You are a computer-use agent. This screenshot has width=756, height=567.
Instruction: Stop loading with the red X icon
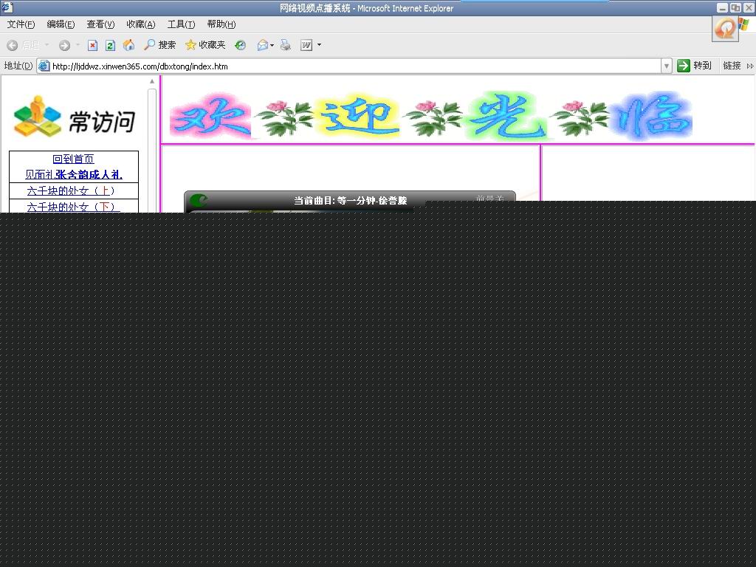[x=92, y=45]
